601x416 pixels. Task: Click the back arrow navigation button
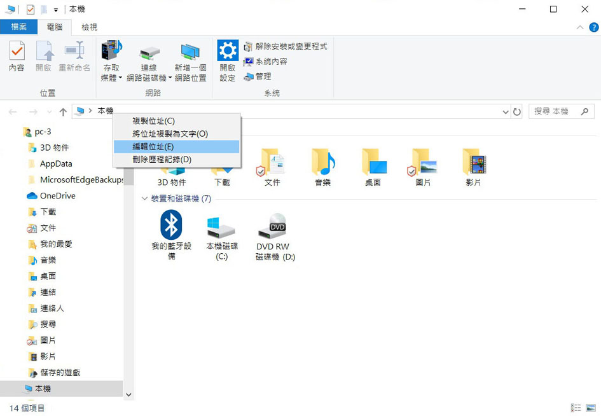[13, 112]
